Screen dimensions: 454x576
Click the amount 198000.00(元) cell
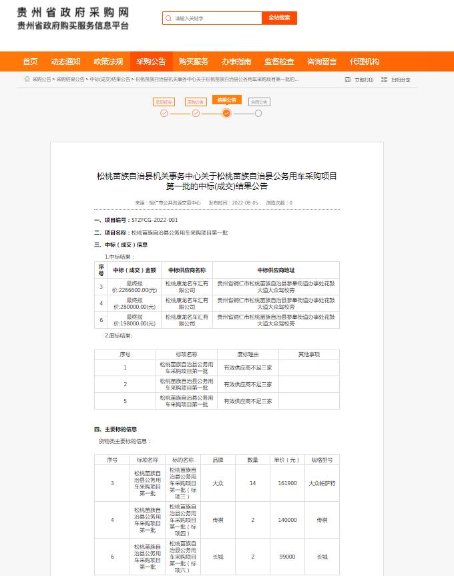pyautogui.click(x=135, y=320)
